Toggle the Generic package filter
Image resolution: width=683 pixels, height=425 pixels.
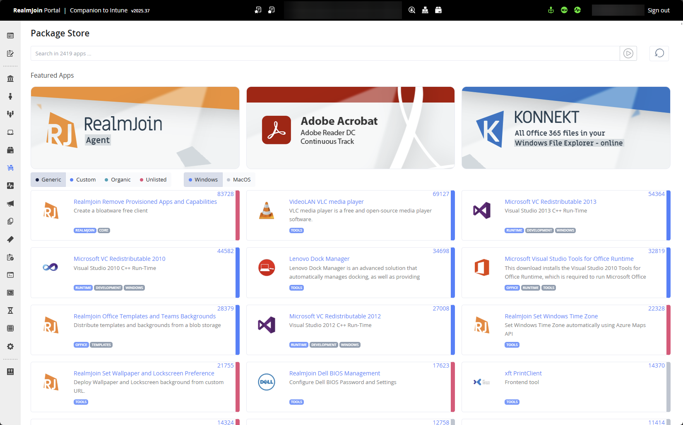[48, 180]
